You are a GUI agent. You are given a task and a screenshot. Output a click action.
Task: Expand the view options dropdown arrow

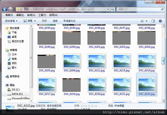147,21
